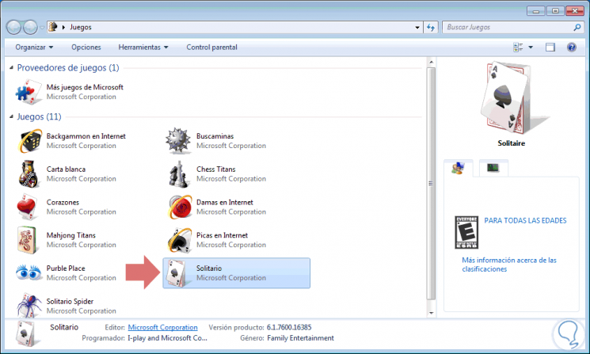Click the refresh button beside address bar
590x354 pixels.
click(x=431, y=27)
